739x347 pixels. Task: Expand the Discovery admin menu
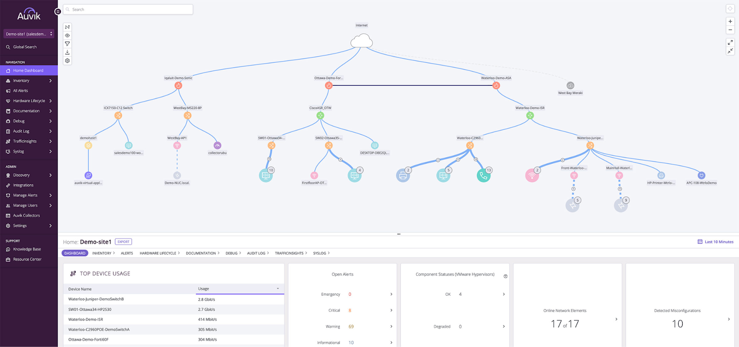coord(29,175)
